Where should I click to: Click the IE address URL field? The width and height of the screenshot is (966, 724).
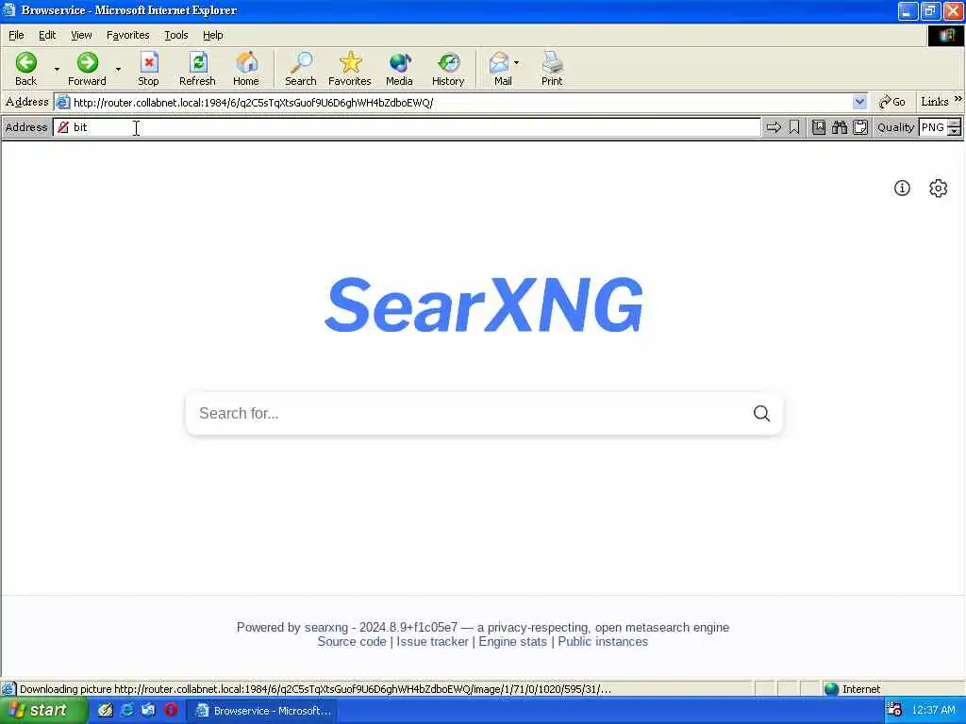click(460, 102)
